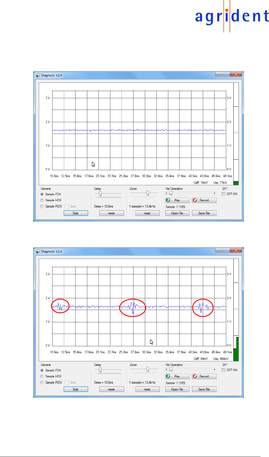Click app icon in upper Diagnosis V2.4 title bar
Viewport: 269px width, 457px height.
[38, 76]
